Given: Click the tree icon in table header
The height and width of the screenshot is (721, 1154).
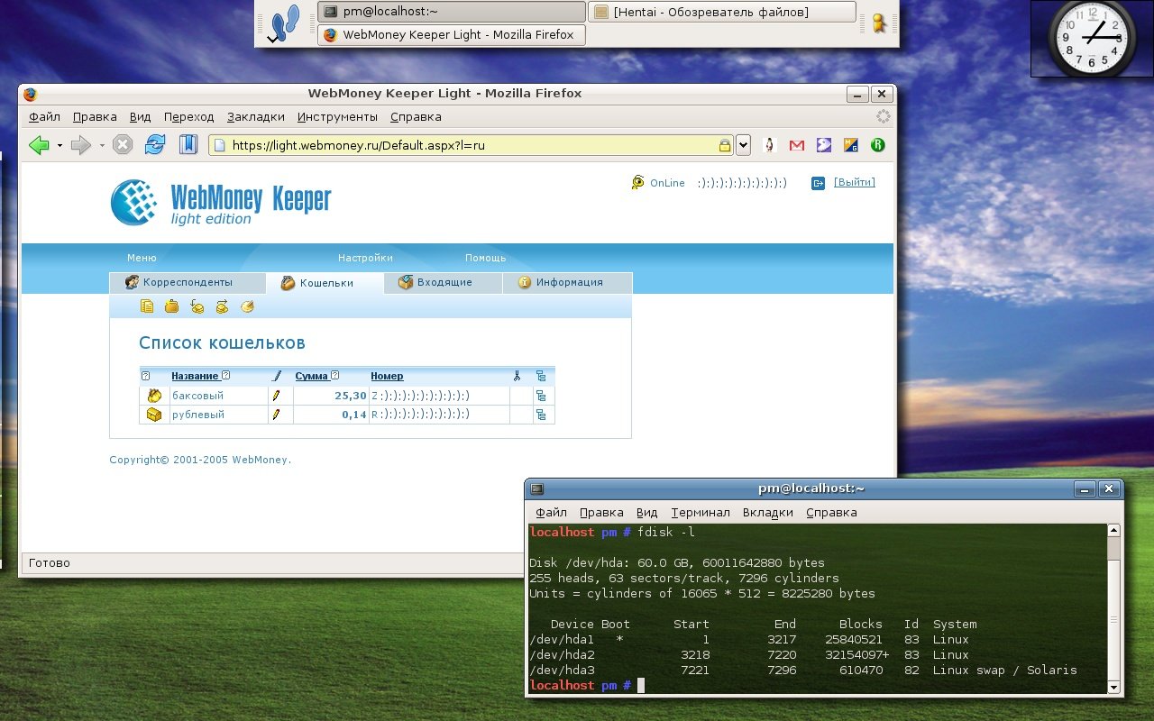Looking at the screenshot, I should [541, 376].
